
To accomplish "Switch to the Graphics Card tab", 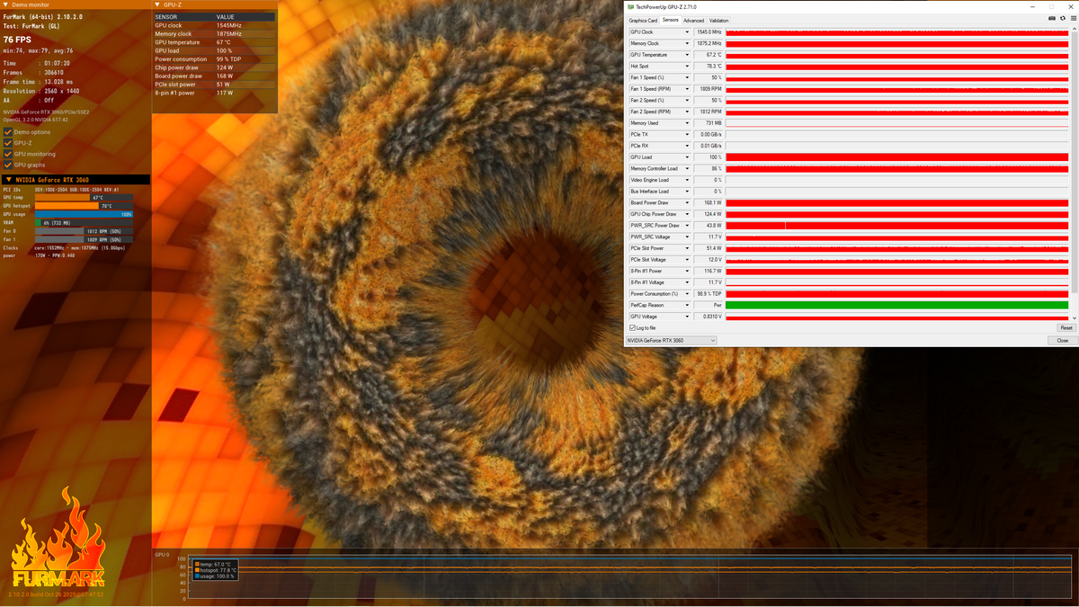I will pyautogui.click(x=643, y=21).
